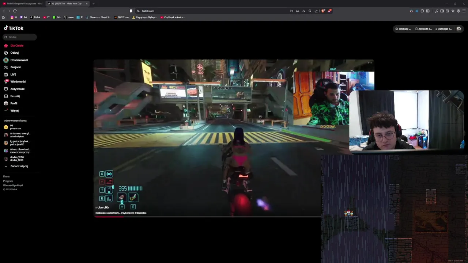Open the Filman.cc bookmark
468x263 pixels.
[x=98, y=17]
